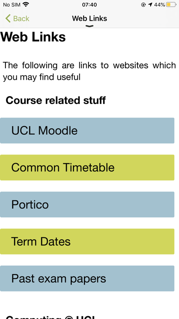
Task: Tap the large Web Links page heading
Action: pyautogui.click(x=33, y=37)
